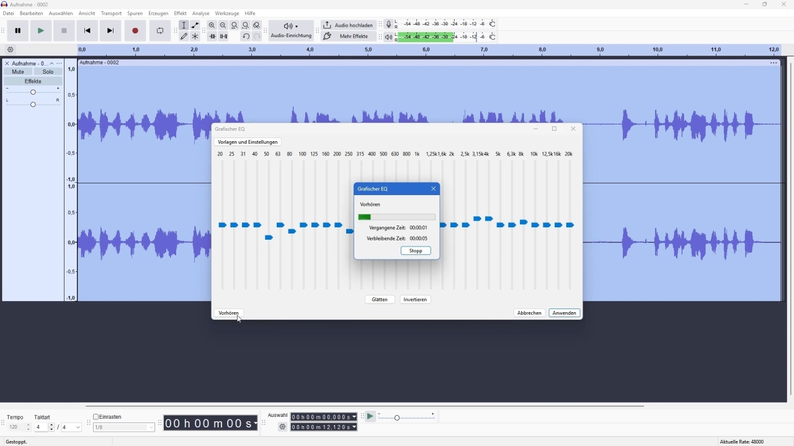Toggle the Einrasten checkbox
794x446 pixels.
96,418
